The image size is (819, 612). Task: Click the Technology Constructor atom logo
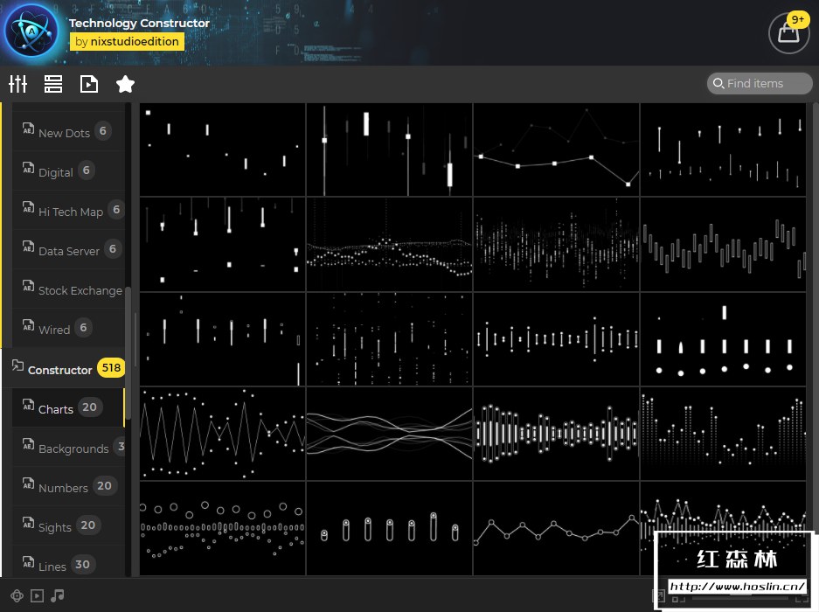pyautogui.click(x=31, y=31)
